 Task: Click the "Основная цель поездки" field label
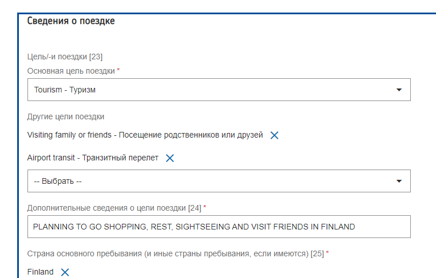click(x=71, y=70)
